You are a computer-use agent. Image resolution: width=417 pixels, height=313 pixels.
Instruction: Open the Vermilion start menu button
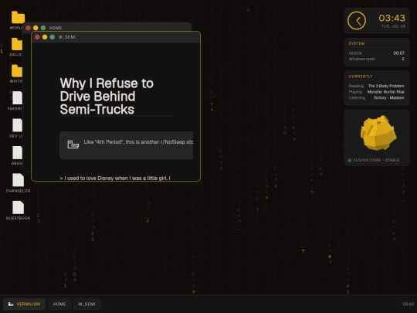tap(24, 304)
